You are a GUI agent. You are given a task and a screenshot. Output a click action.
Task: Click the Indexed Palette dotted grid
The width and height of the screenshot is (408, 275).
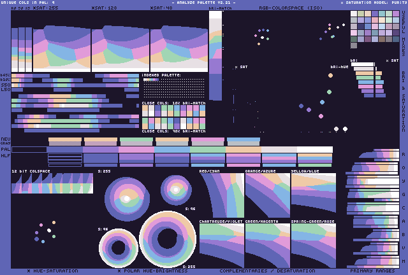[x=173, y=88]
